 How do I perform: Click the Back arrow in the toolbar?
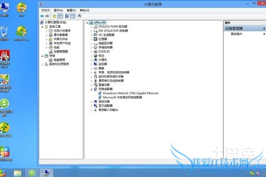point(42,16)
